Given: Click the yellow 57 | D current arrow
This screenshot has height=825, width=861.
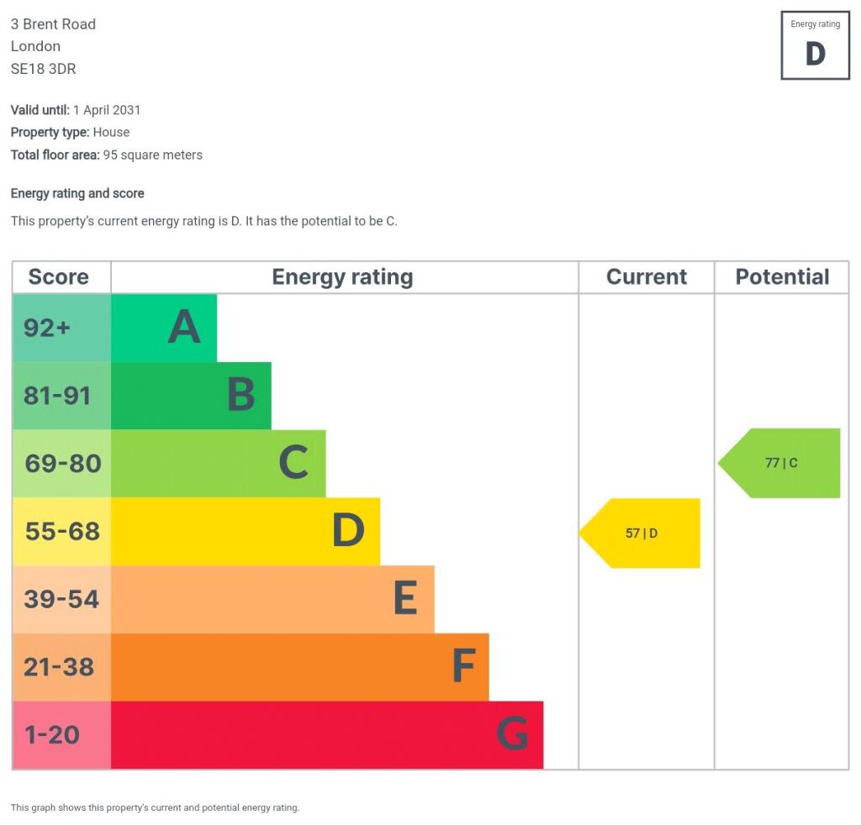Looking at the screenshot, I should coord(642,533).
